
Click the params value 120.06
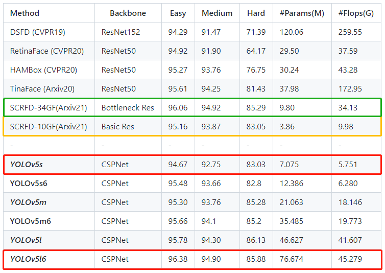tap(292, 32)
